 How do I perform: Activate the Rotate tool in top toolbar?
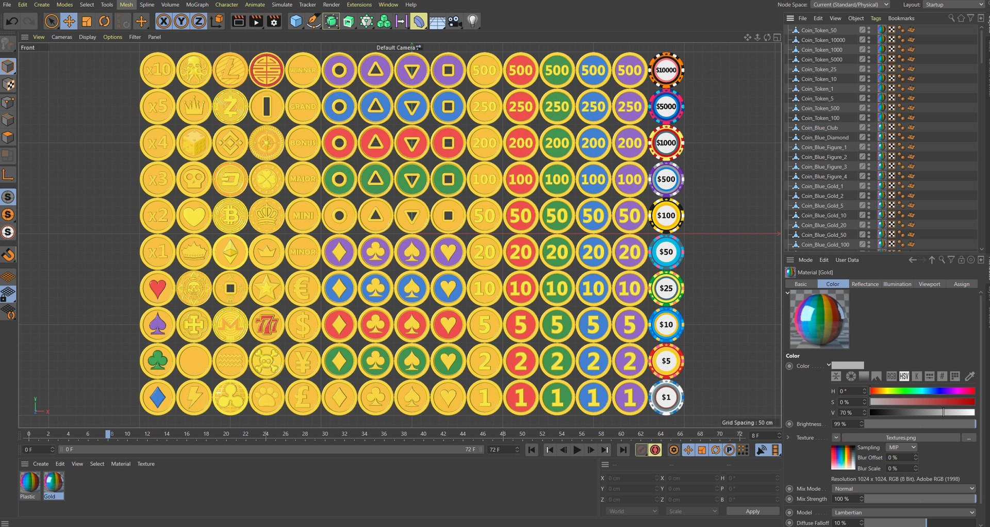tap(104, 21)
